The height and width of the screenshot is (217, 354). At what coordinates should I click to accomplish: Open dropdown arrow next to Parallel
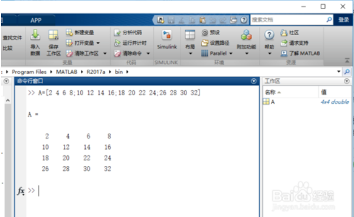point(231,53)
